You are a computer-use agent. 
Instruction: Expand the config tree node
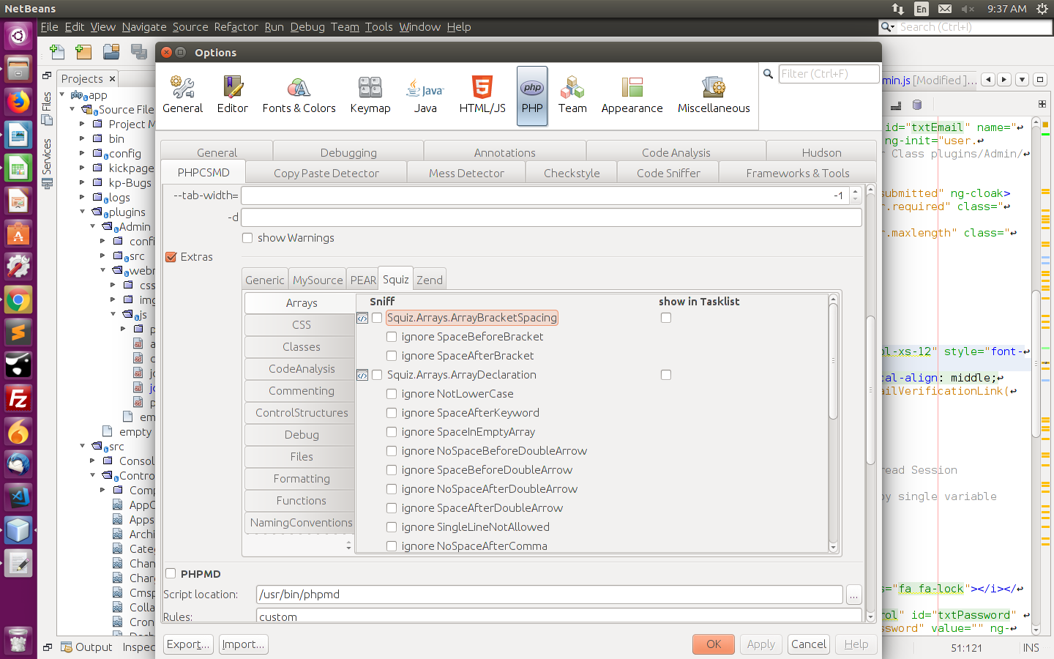83,153
